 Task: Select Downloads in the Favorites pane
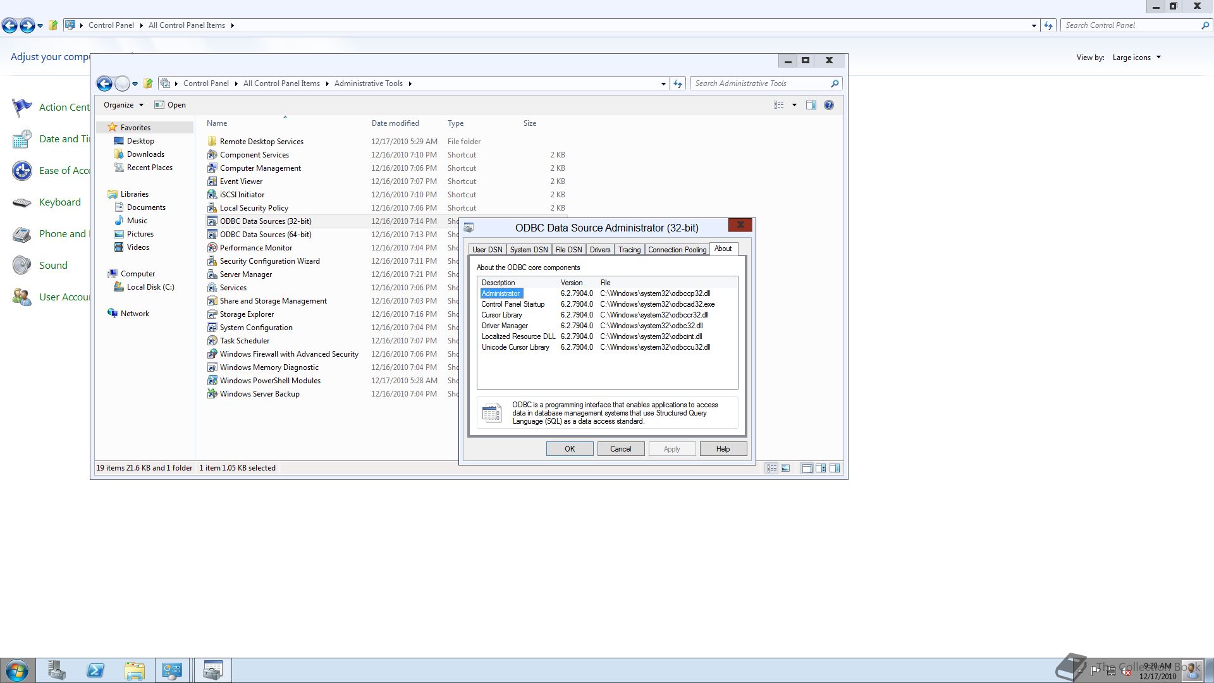click(145, 154)
